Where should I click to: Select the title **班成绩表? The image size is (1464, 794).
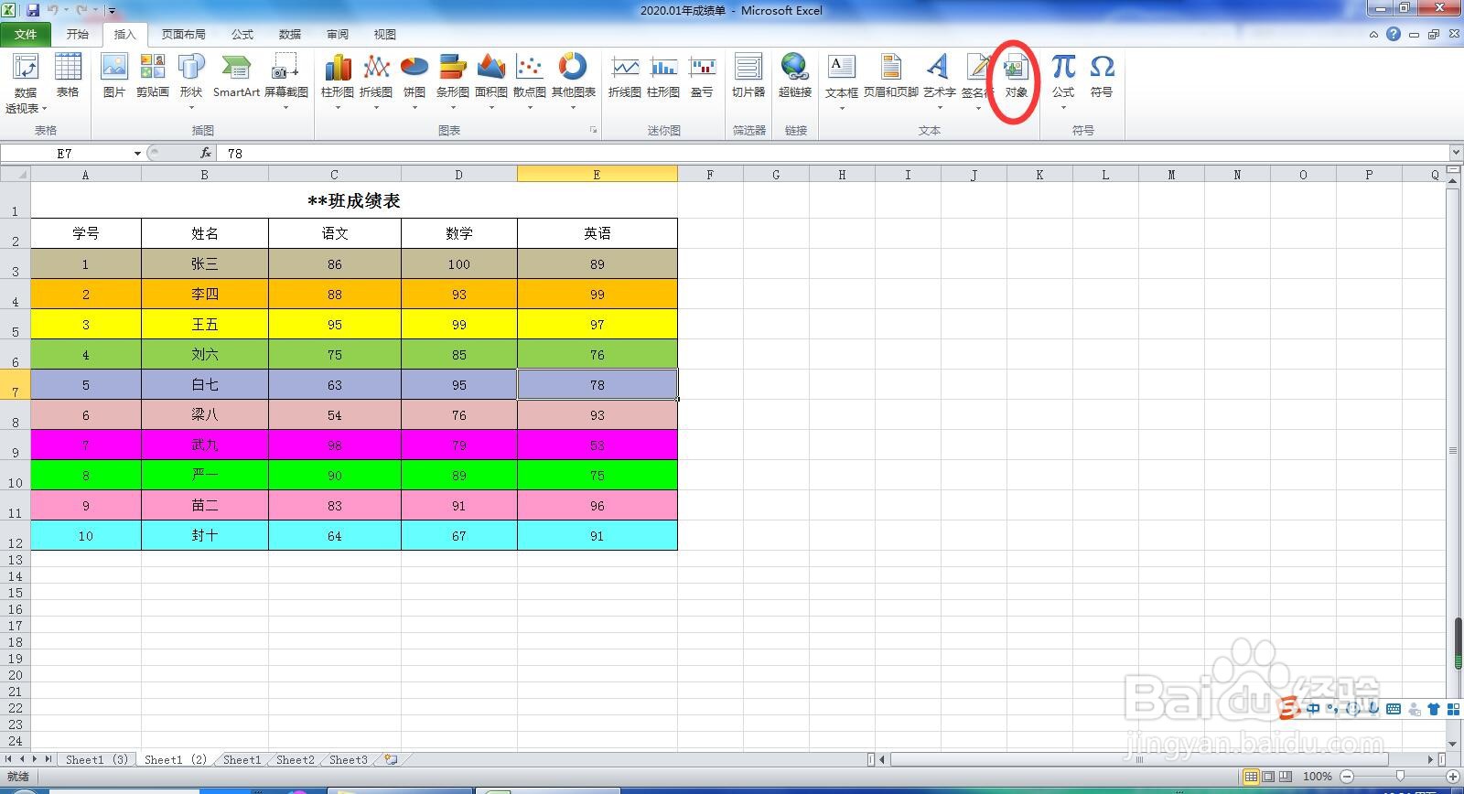pos(354,200)
